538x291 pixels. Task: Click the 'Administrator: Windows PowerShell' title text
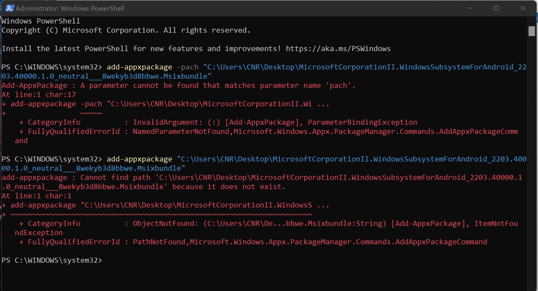point(70,9)
